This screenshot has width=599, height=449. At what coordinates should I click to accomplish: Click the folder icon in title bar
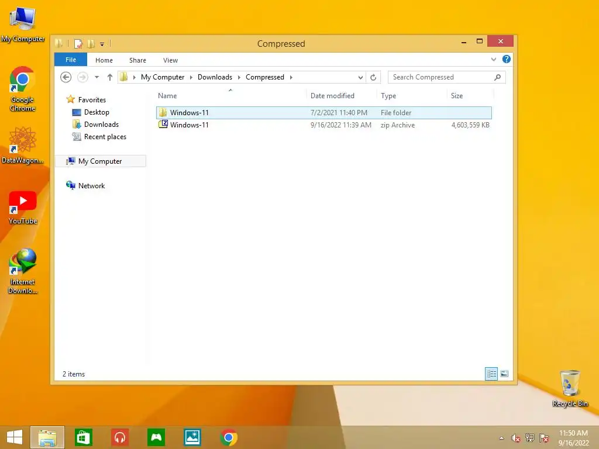point(59,43)
